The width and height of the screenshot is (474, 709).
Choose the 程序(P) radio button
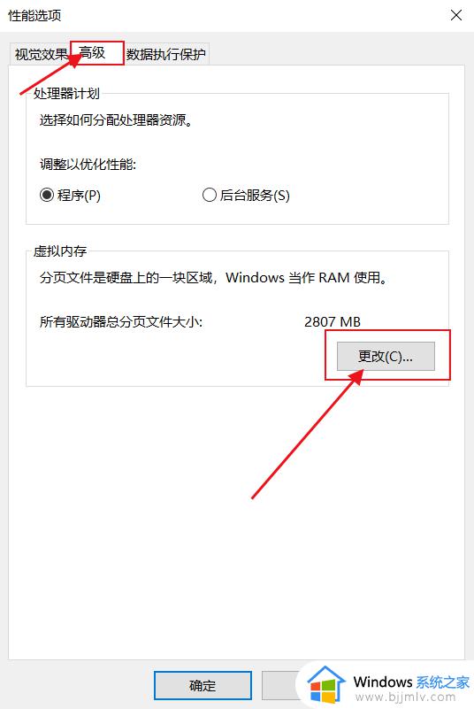[x=70, y=196]
